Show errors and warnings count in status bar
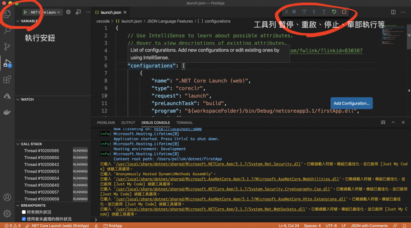Screen dimensions: 411x228 coord(12,226)
